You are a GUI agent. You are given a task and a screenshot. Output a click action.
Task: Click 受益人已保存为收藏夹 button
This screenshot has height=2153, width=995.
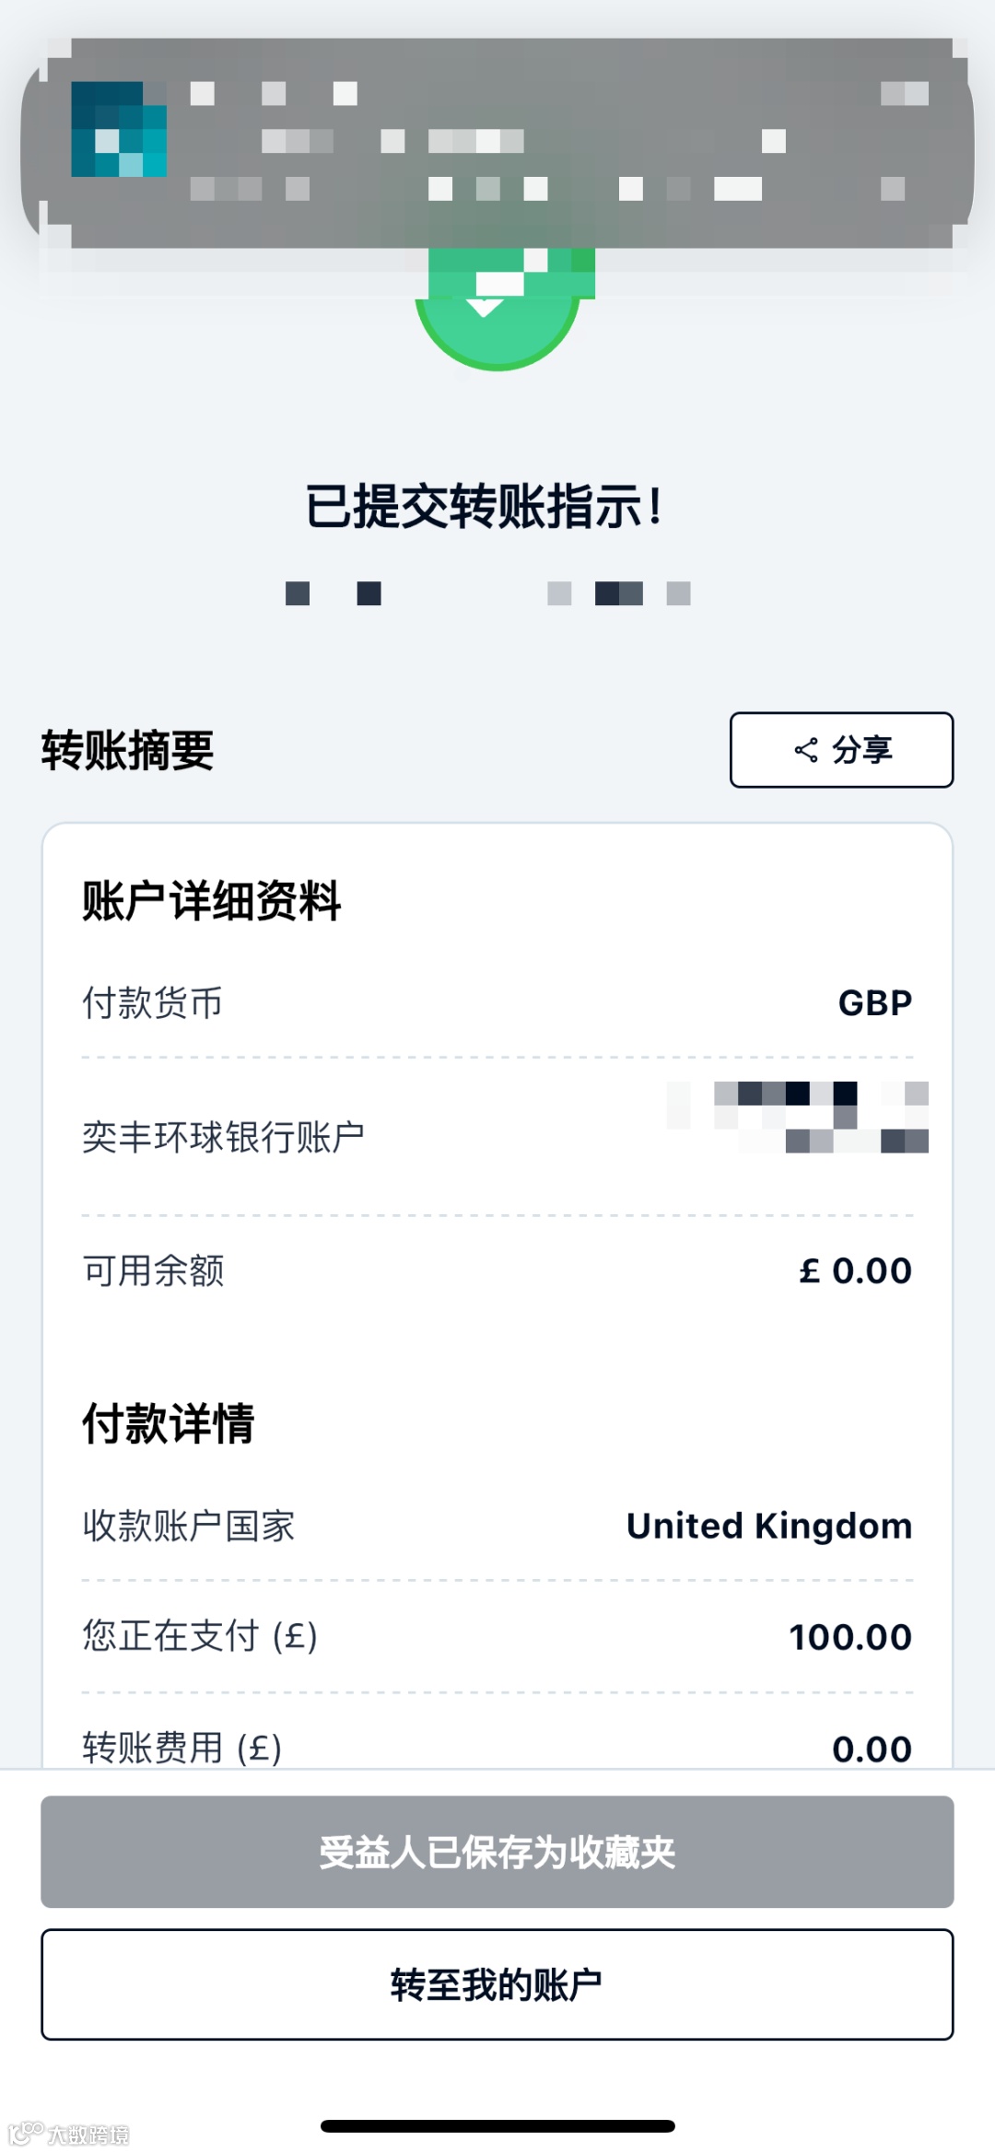pyautogui.click(x=497, y=1852)
